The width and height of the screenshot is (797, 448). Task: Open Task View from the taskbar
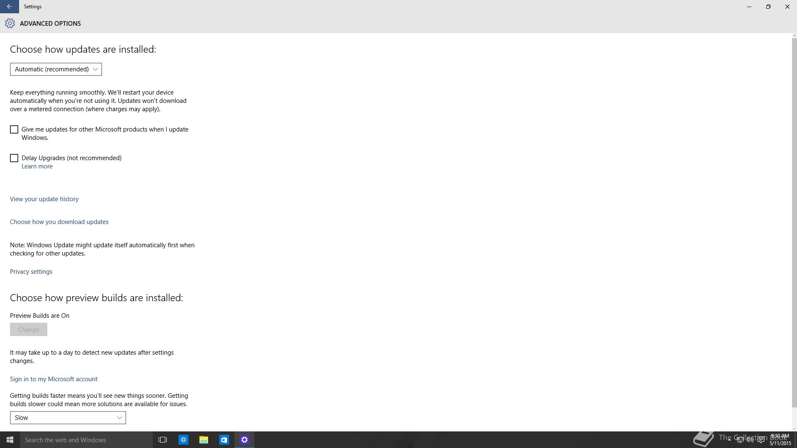[x=163, y=440]
